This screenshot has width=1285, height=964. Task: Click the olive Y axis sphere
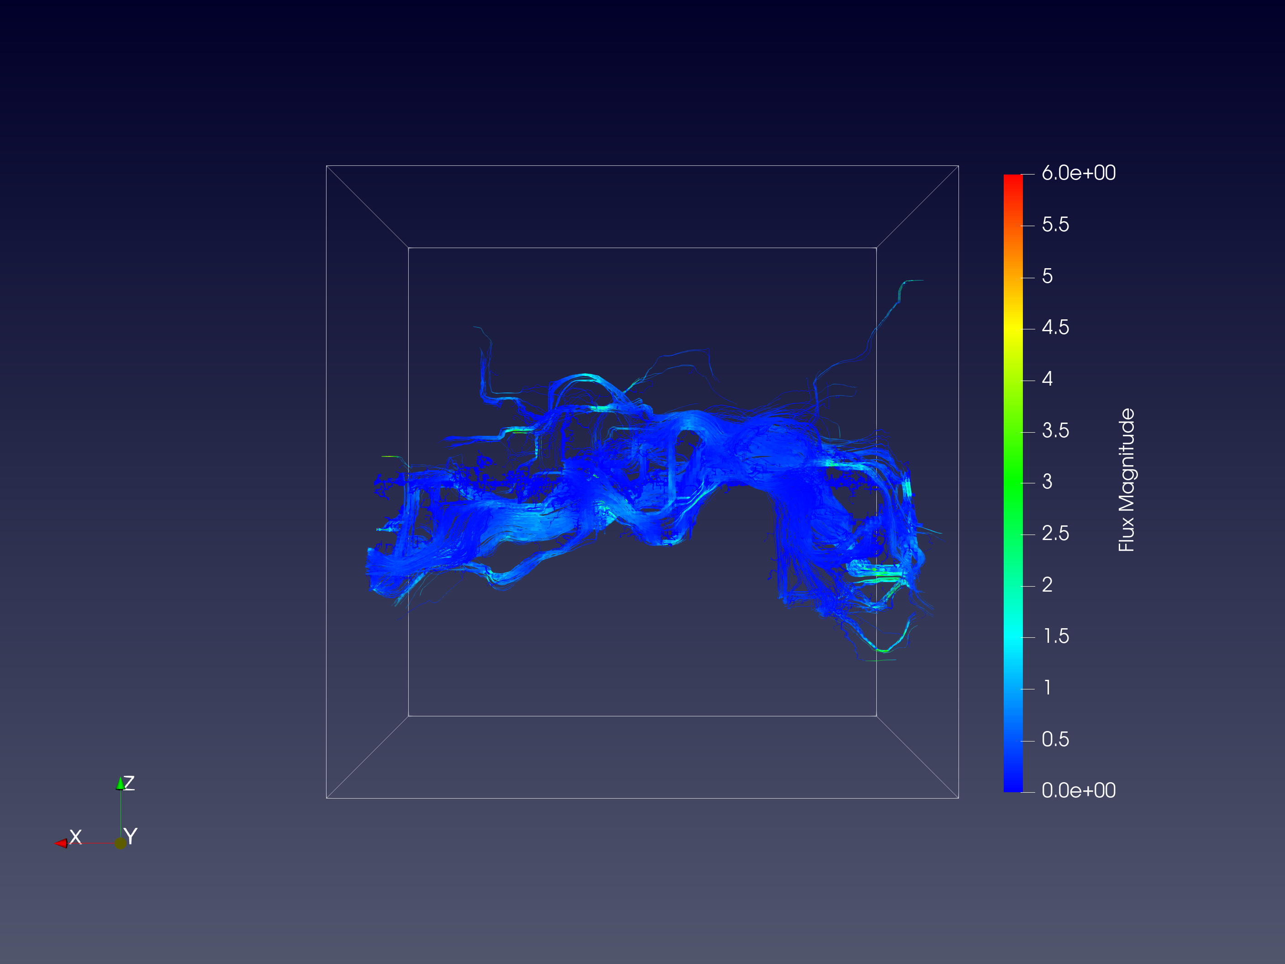pyautogui.click(x=120, y=843)
